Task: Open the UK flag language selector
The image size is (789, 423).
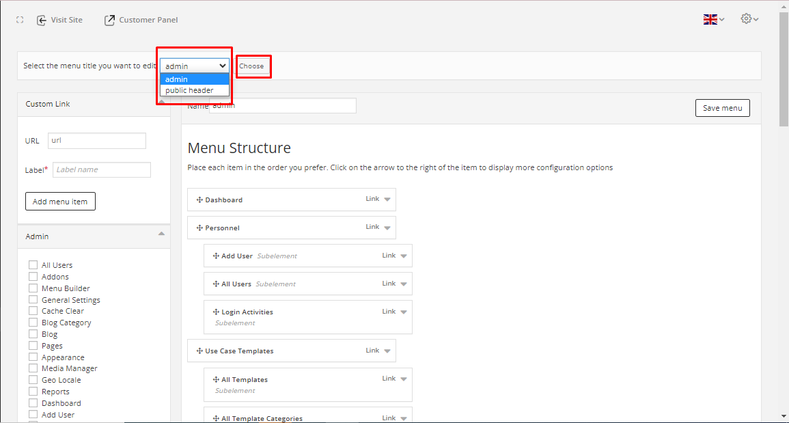Action: tap(714, 19)
